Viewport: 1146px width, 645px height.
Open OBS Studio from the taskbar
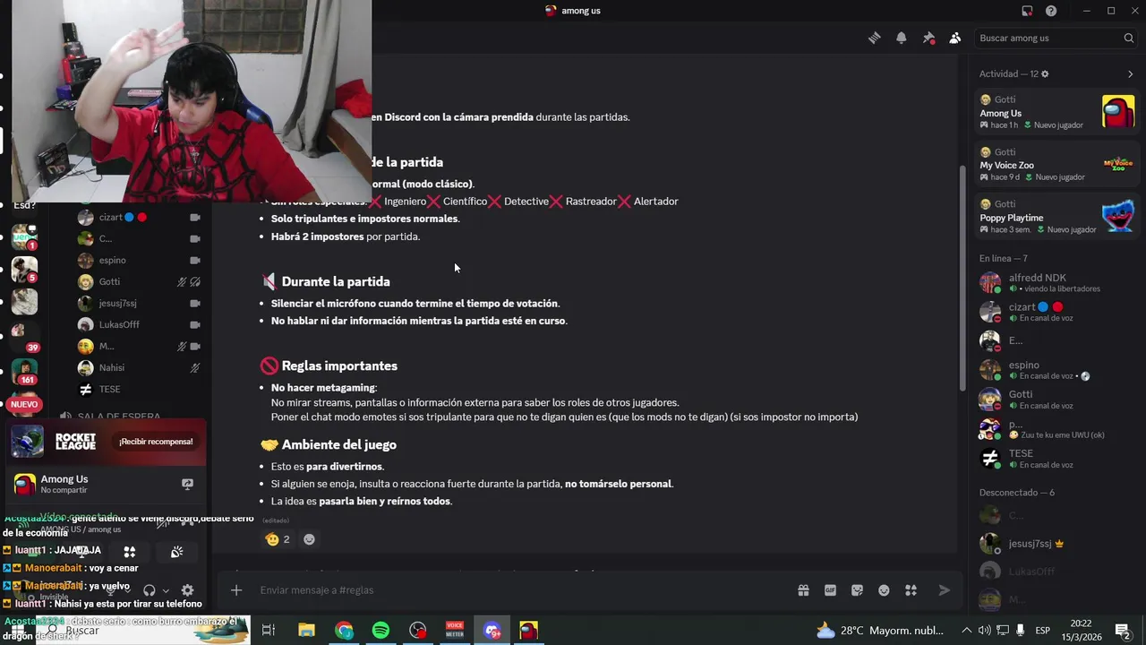[418, 631]
